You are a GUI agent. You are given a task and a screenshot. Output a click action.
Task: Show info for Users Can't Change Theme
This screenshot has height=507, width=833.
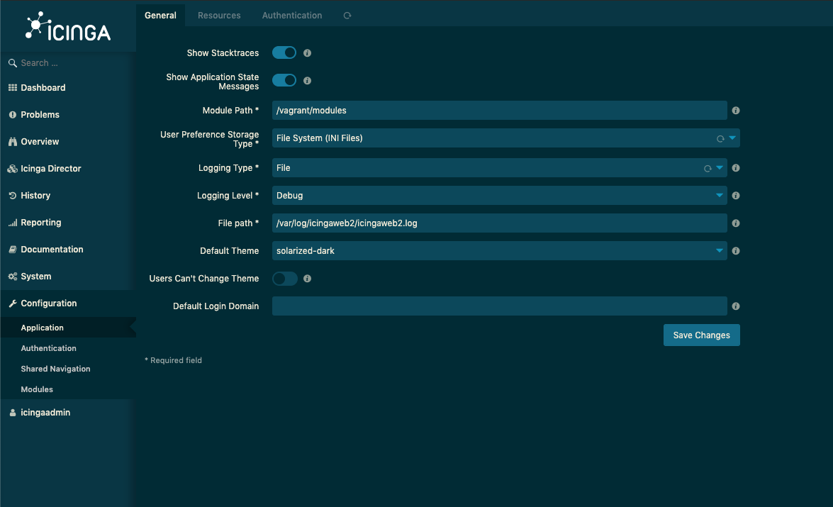click(x=307, y=279)
